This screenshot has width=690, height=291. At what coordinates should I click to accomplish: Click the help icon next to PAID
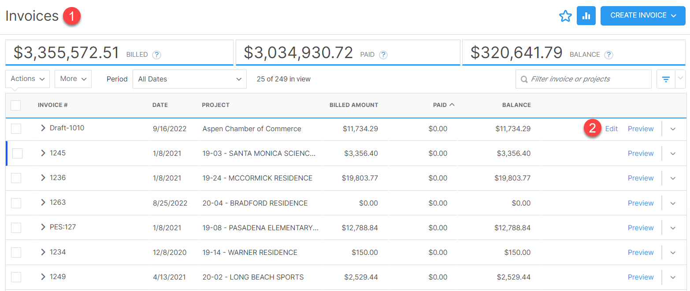pyautogui.click(x=383, y=55)
